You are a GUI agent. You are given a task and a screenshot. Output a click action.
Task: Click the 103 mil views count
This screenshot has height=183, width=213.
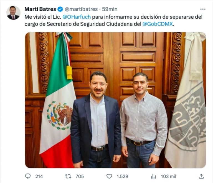pyautogui.click(x=168, y=176)
